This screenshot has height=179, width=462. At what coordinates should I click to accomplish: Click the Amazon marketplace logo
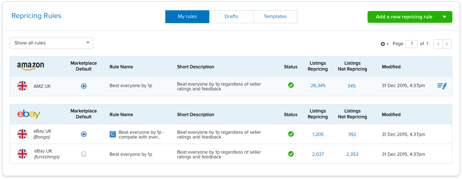31,66
